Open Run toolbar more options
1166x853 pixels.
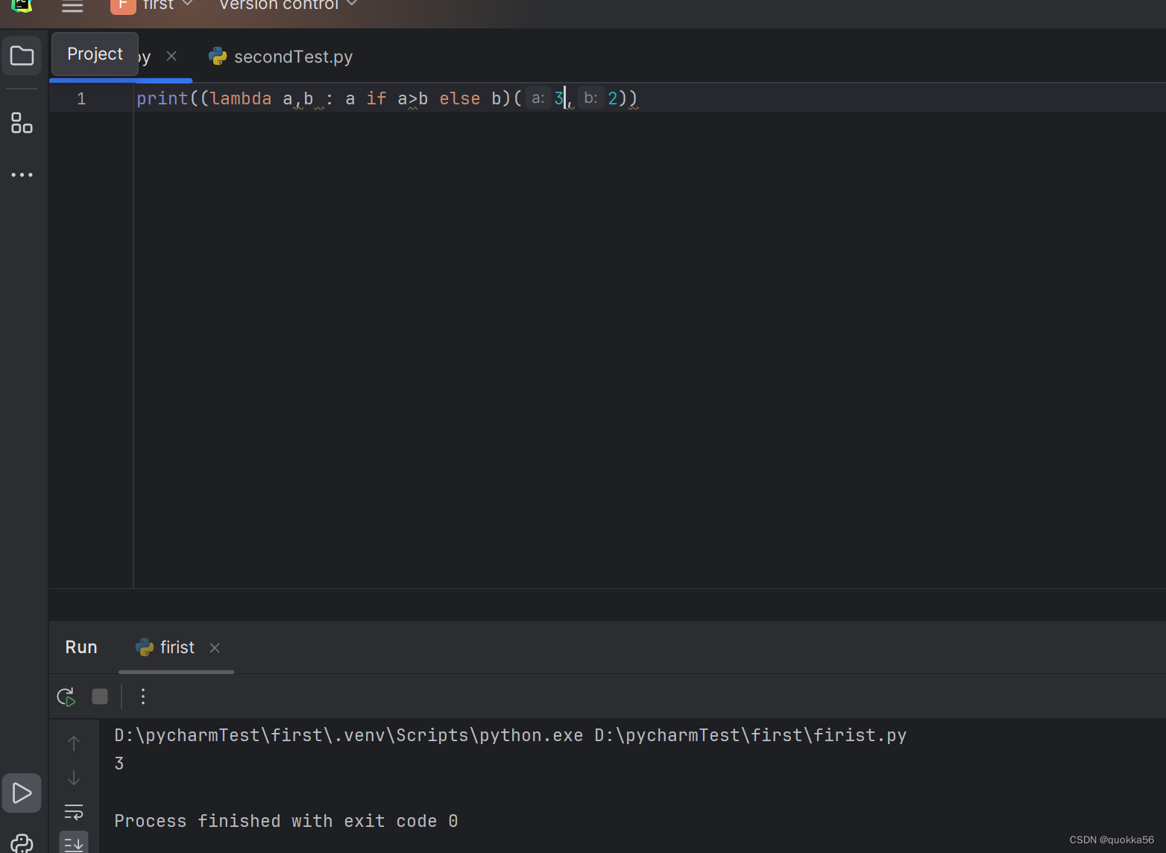tap(143, 696)
